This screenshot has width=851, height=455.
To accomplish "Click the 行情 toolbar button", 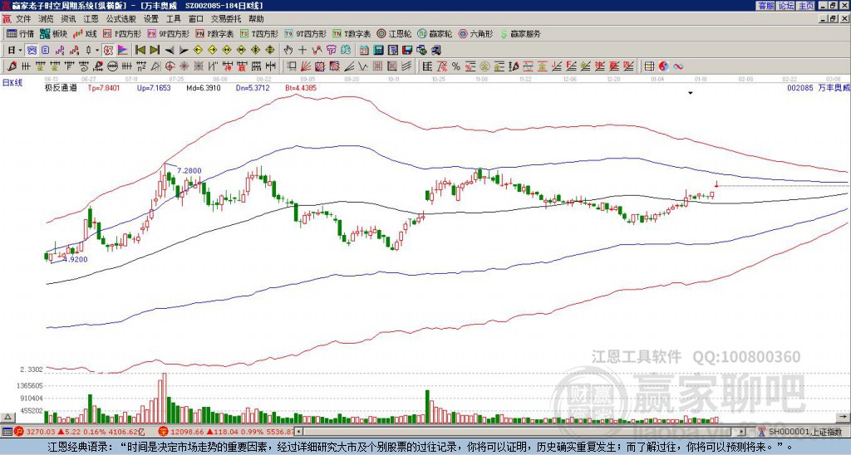I will (21, 33).
